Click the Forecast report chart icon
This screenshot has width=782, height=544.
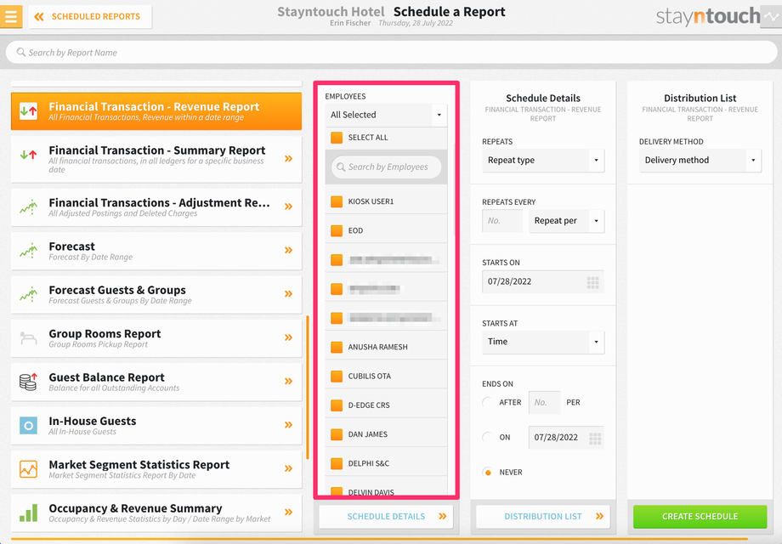click(28, 250)
